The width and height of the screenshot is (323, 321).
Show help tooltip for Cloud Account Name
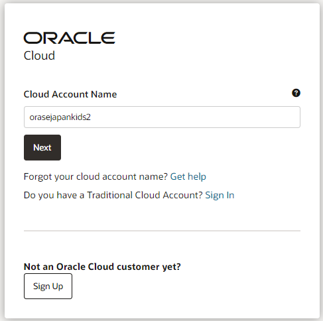click(x=296, y=93)
